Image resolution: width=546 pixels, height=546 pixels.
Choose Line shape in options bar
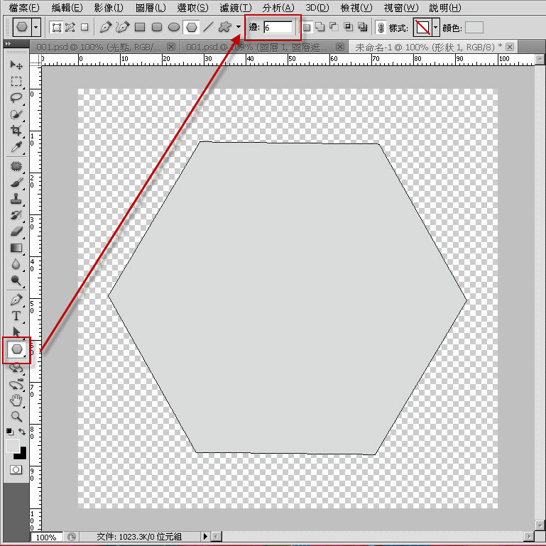click(x=208, y=27)
